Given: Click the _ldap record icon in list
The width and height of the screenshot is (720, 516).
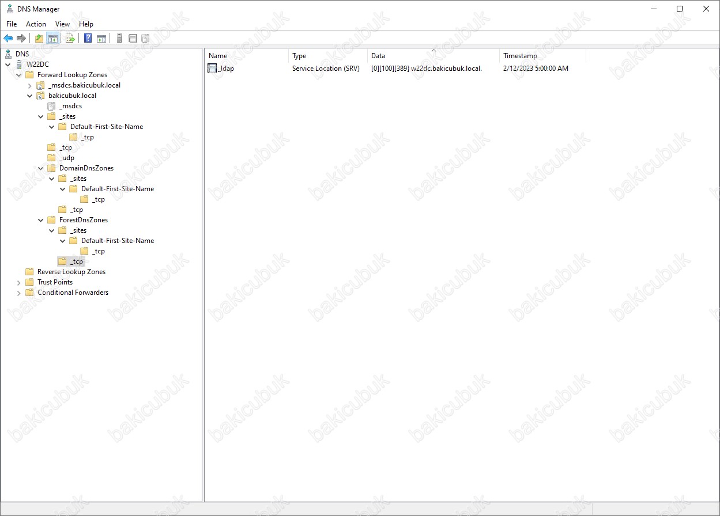Looking at the screenshot, I should 212,69.
